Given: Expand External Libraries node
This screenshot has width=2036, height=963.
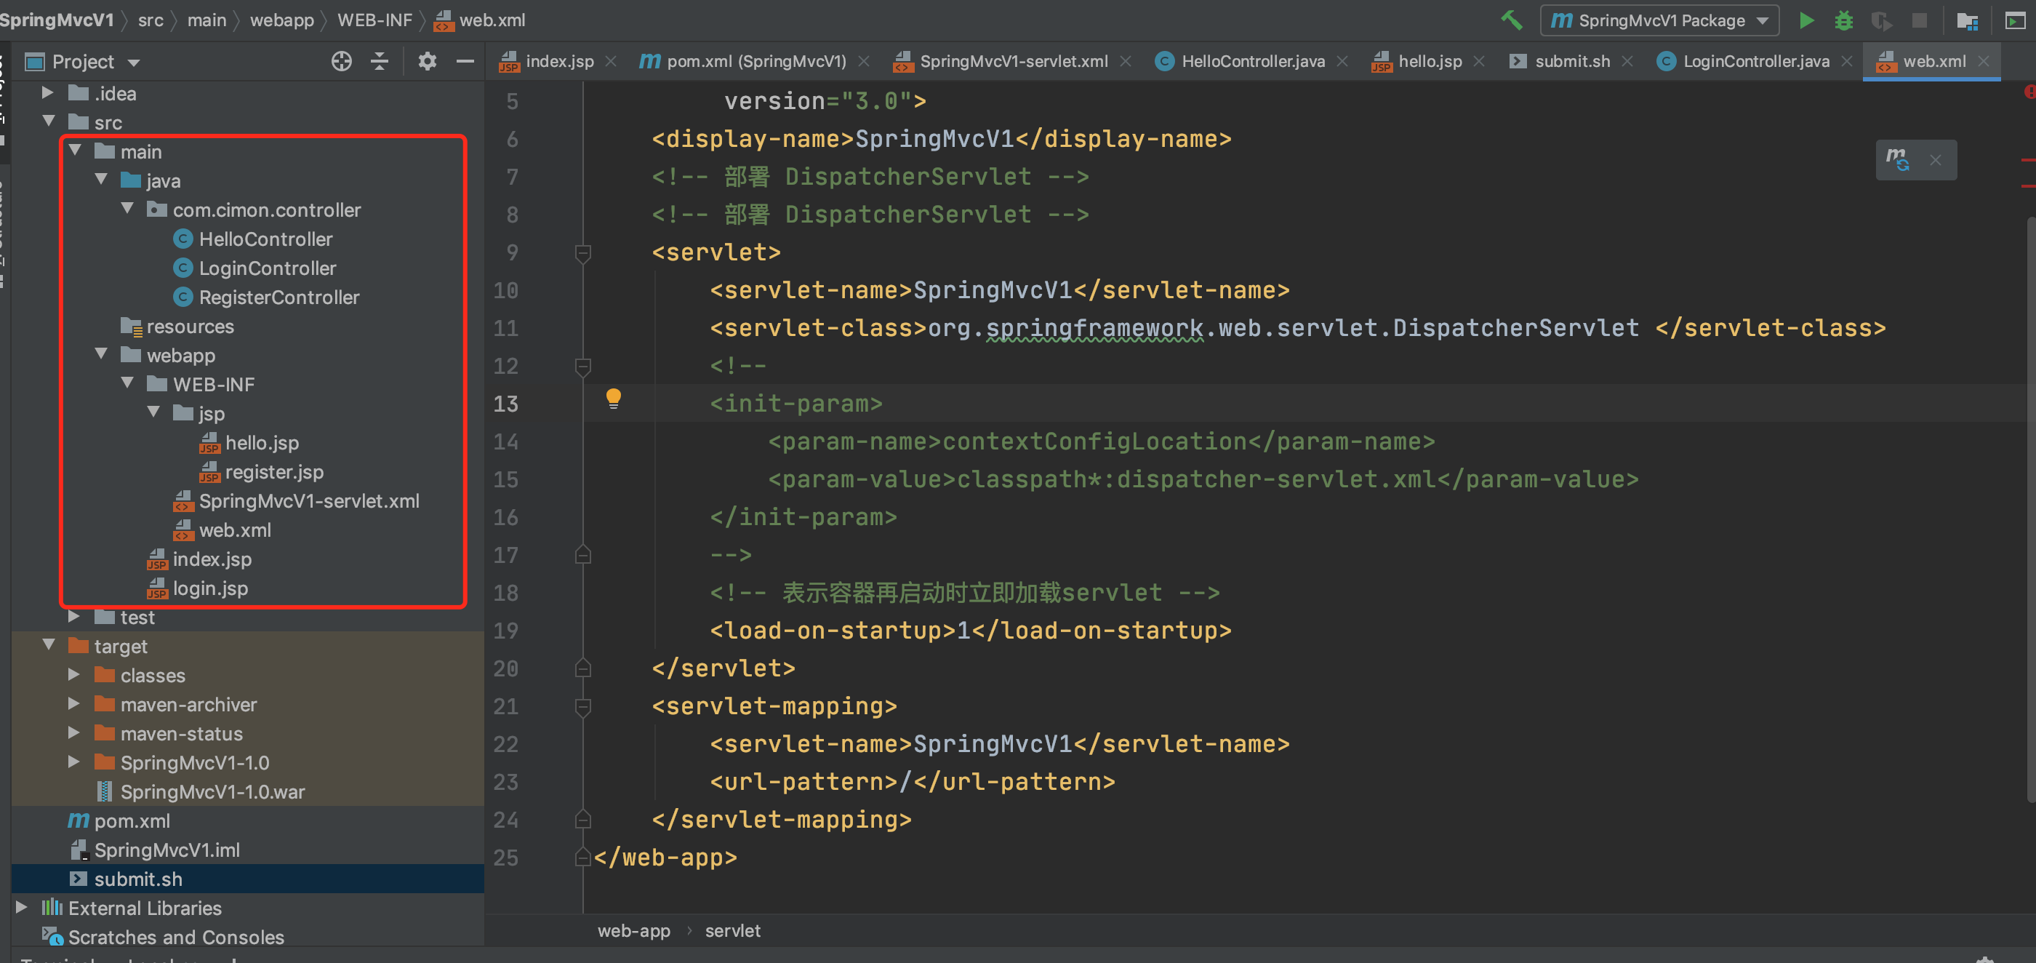Looking at the screenshot, I should (x=21, y=907).
